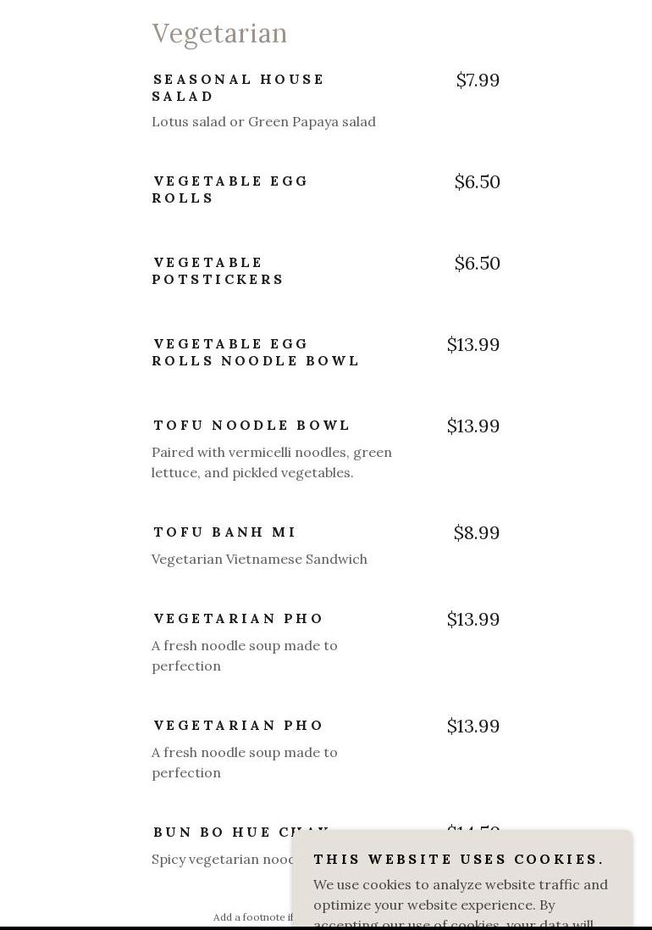Click the Vegetable Egg Rolls Noodle Bowl price
652x930 pixels.
472,344
